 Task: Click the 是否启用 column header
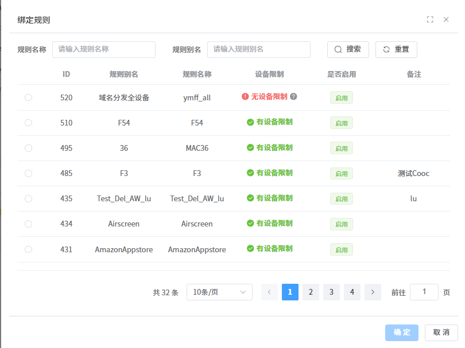342,74
